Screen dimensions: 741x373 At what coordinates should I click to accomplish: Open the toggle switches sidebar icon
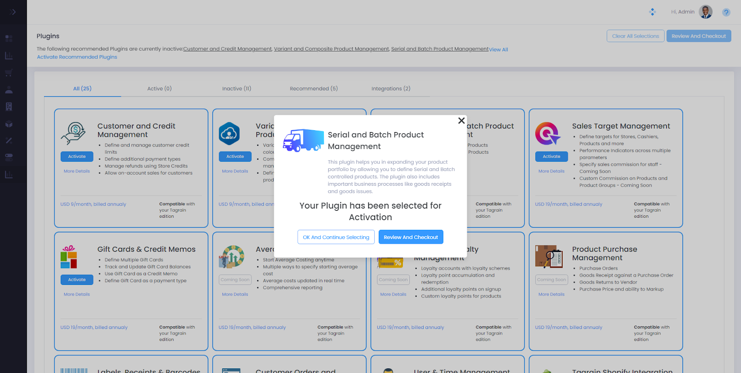9,158
